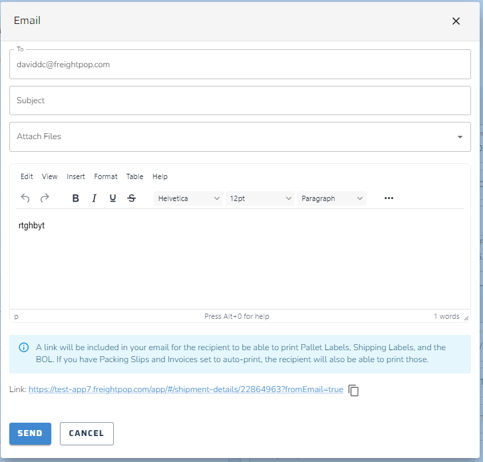The image size is (483, 462).
Task: Toggle strikethrough formatting
Action: click(x=132, y=198)
